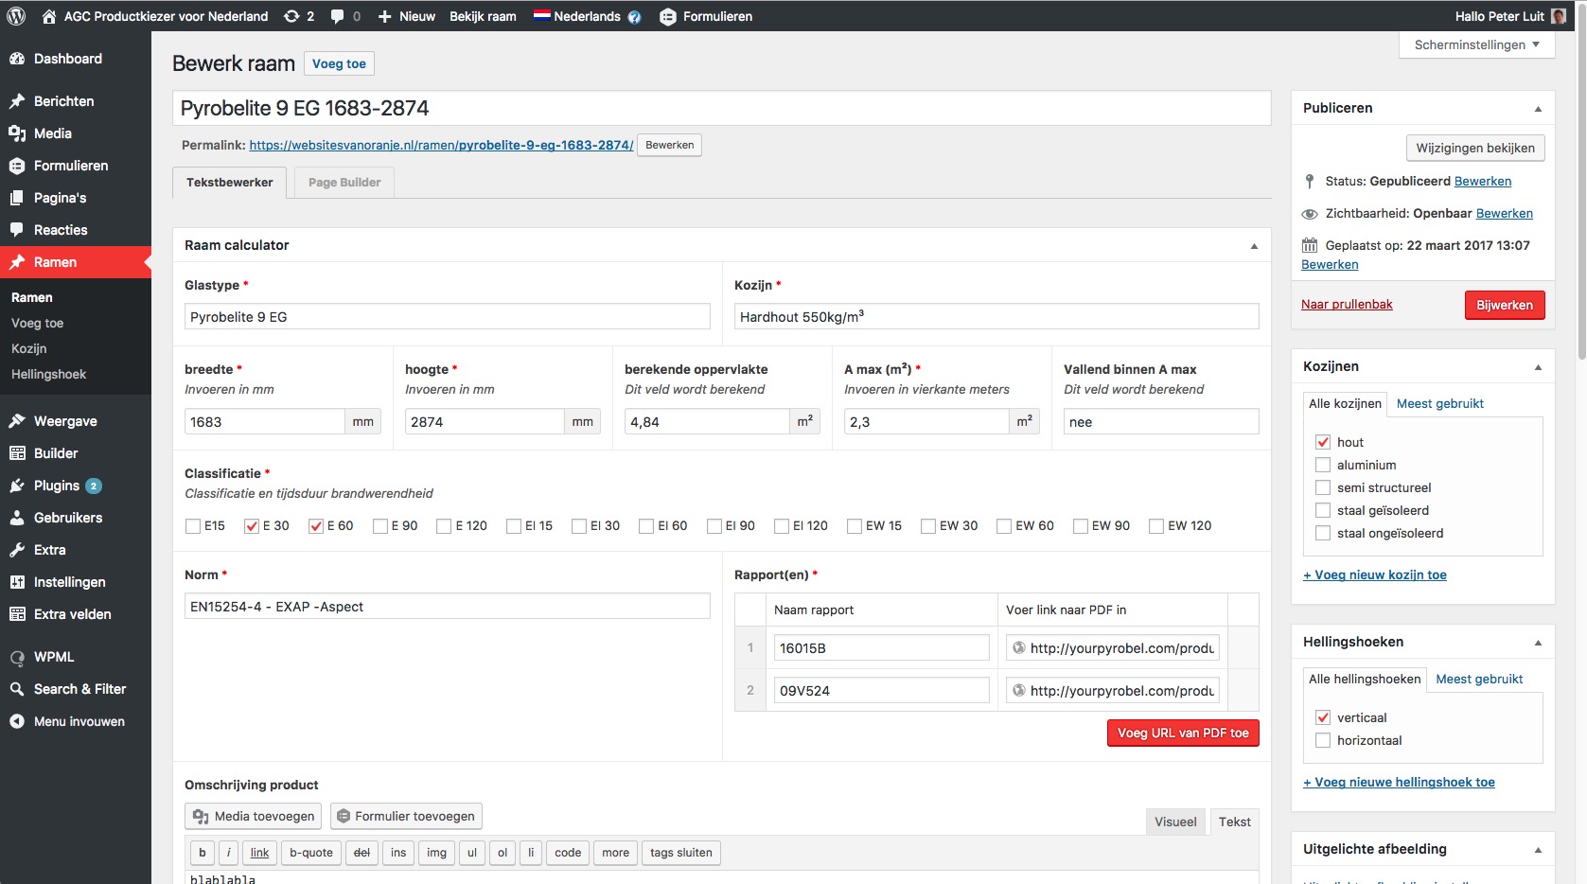Screen dimensions: 1587x884
Task: Click the b-quote toolbar button
Action: pos(311,853)
